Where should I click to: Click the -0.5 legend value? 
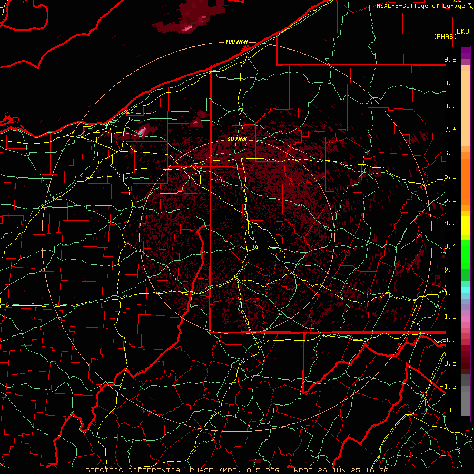coord(449,363)
